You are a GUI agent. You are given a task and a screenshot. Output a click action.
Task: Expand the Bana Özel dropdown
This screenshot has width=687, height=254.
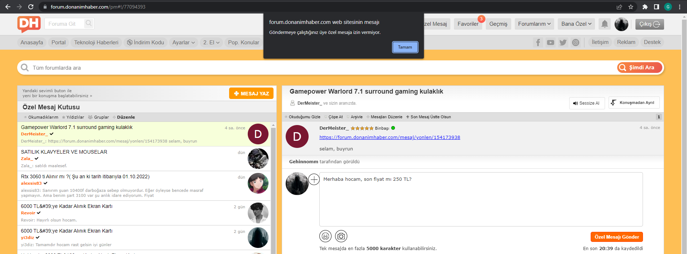[x=576, y=24]
